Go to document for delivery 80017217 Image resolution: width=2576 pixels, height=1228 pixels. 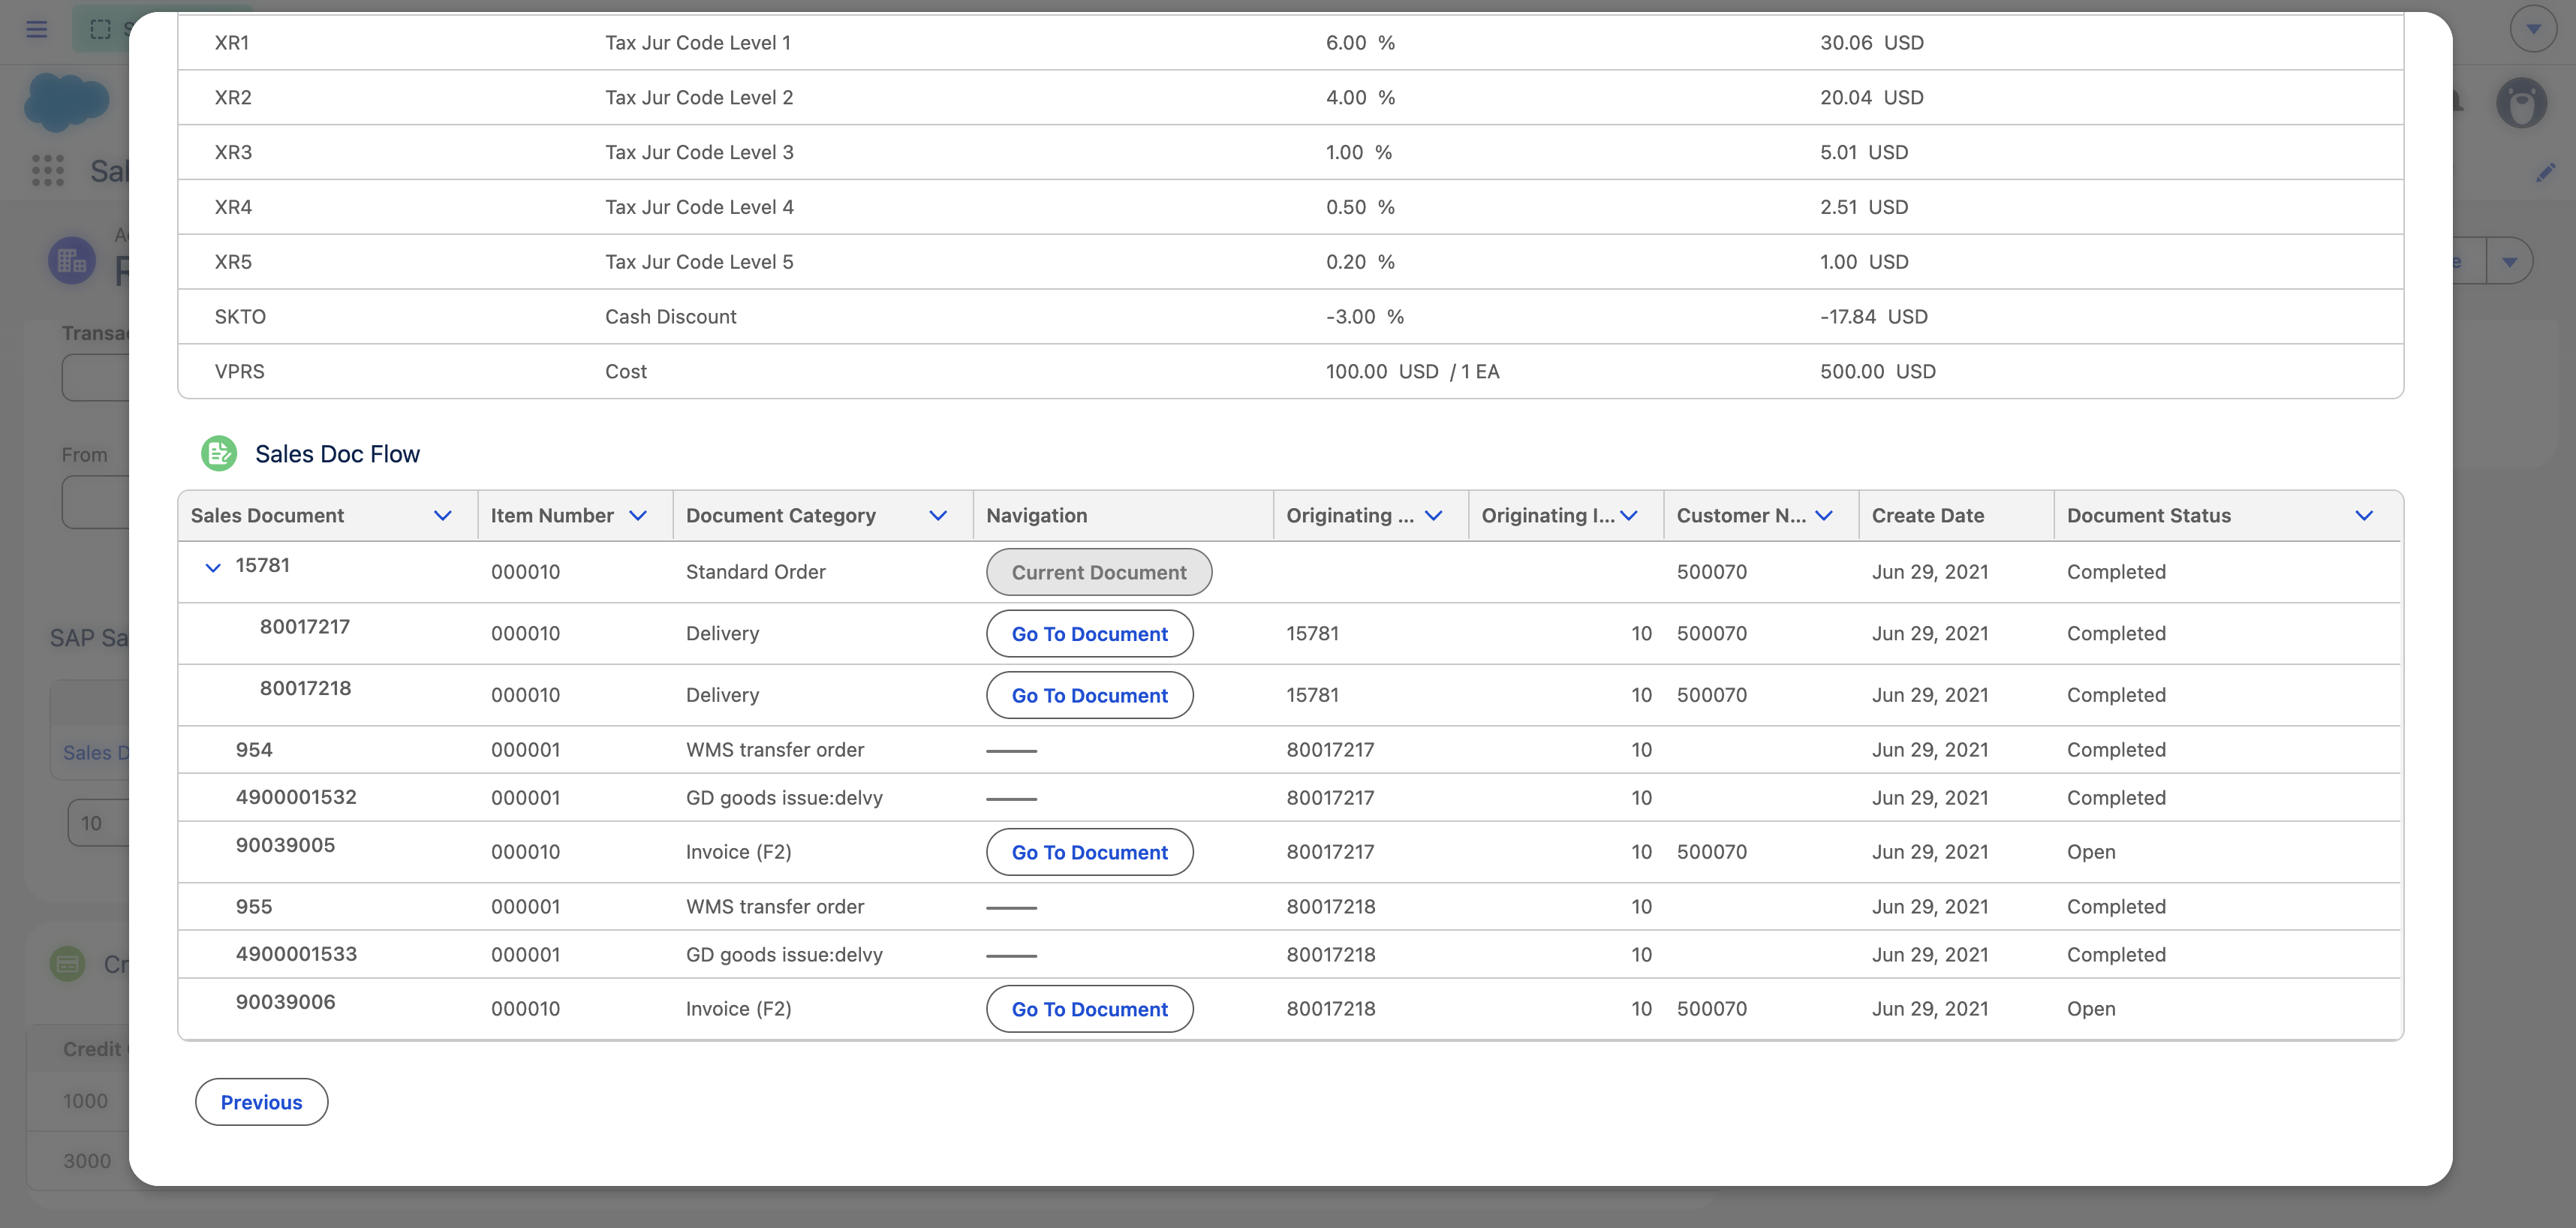(1090, 633)
